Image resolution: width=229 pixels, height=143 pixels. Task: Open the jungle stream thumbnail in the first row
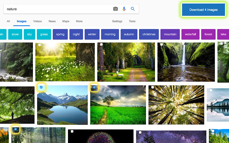click(x=16, y=62)
